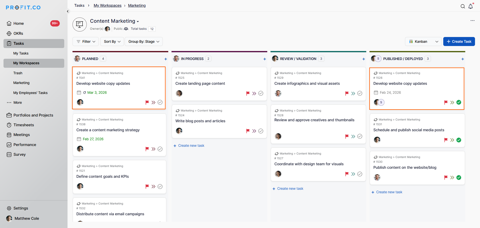Open the Group By: Stage dropdown
480x228 pixels.
pos(144,41)
